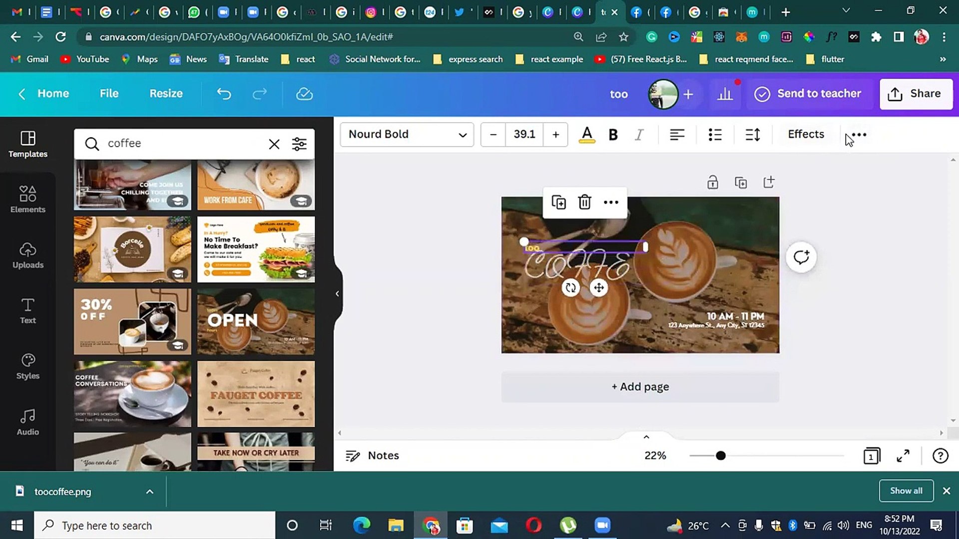
Task: Open the Uploads sidebar panel
Action: pyautogui.click(x=28, y=255)
